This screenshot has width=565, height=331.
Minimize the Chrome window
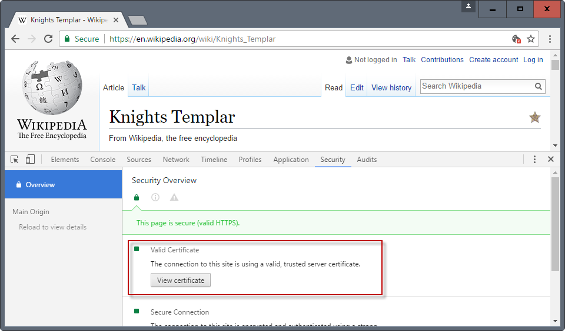tap(493, 9)
